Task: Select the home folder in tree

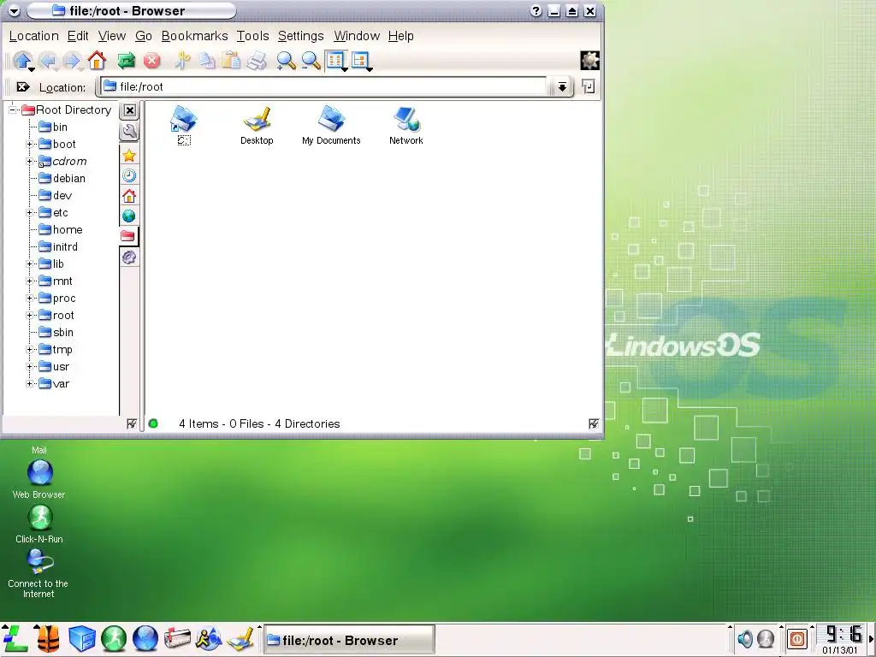Action: (x=61, y=230)
